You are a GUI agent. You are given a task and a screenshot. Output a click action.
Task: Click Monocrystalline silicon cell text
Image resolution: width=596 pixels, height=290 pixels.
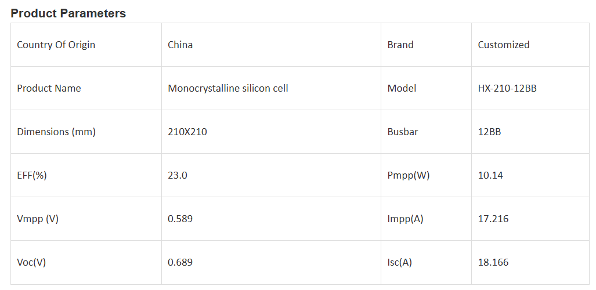pyautogui.click(x=227, y=88)
